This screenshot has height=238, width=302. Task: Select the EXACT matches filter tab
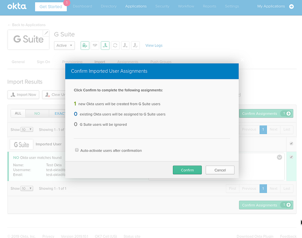coord(57,113)
